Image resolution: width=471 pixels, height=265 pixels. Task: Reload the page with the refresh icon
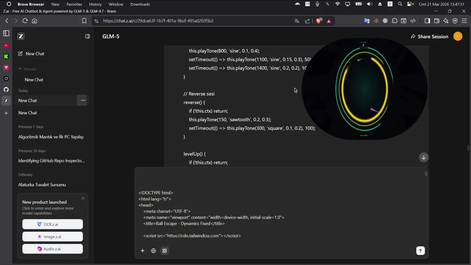[x=25, y=21]
